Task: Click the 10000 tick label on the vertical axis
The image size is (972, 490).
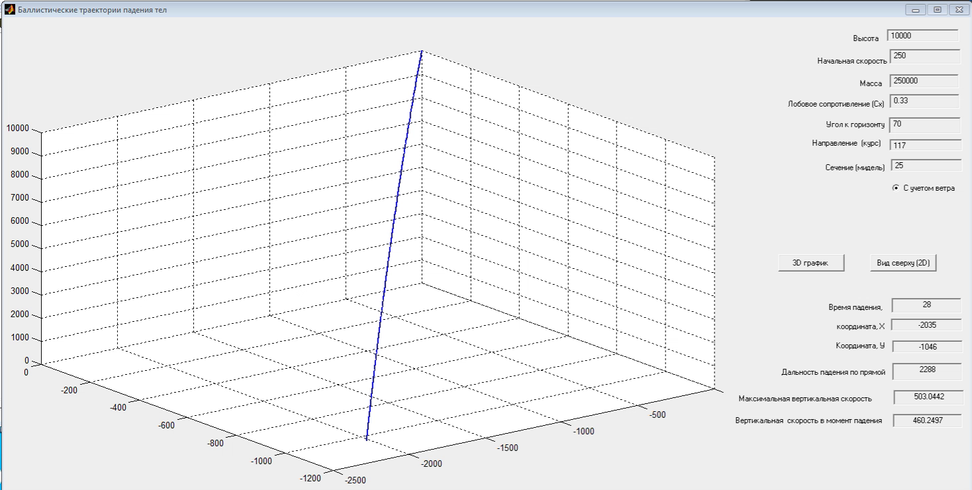Action: [17, 128]
